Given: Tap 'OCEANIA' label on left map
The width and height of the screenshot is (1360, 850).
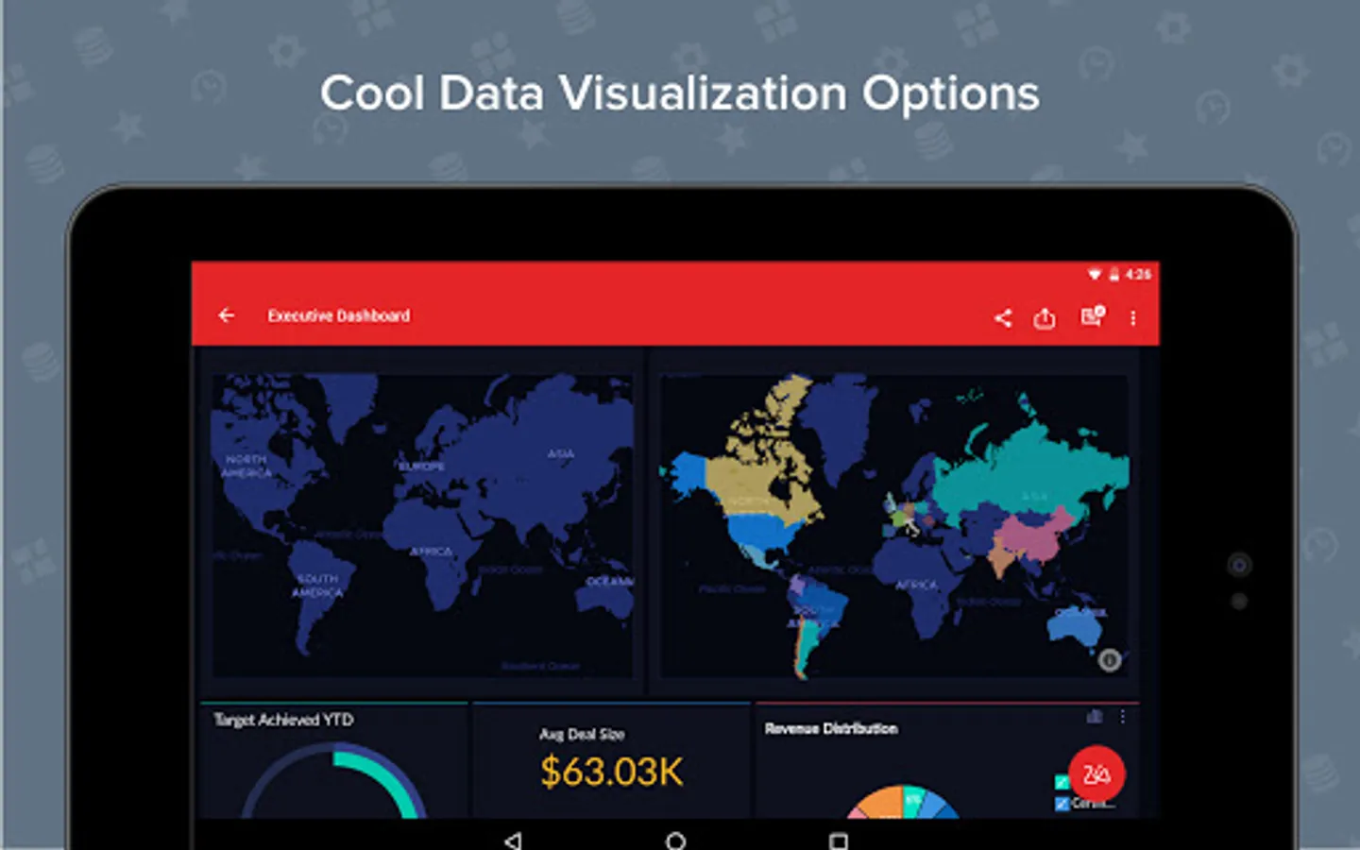Looking at the screenshot, I should (610, 581).
